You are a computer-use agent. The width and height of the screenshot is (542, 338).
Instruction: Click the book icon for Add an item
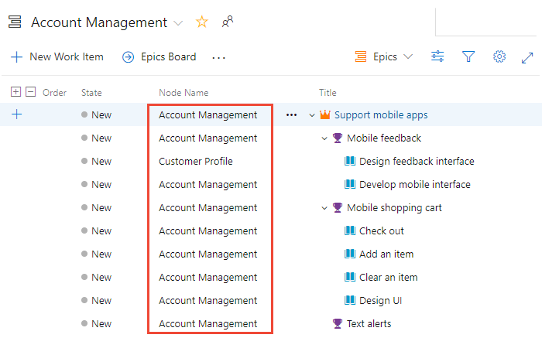(350, 254)
